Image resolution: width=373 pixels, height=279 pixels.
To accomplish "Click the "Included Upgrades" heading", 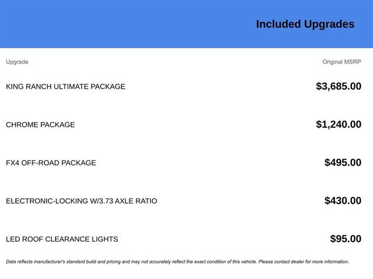I will (x=305, y=24).
